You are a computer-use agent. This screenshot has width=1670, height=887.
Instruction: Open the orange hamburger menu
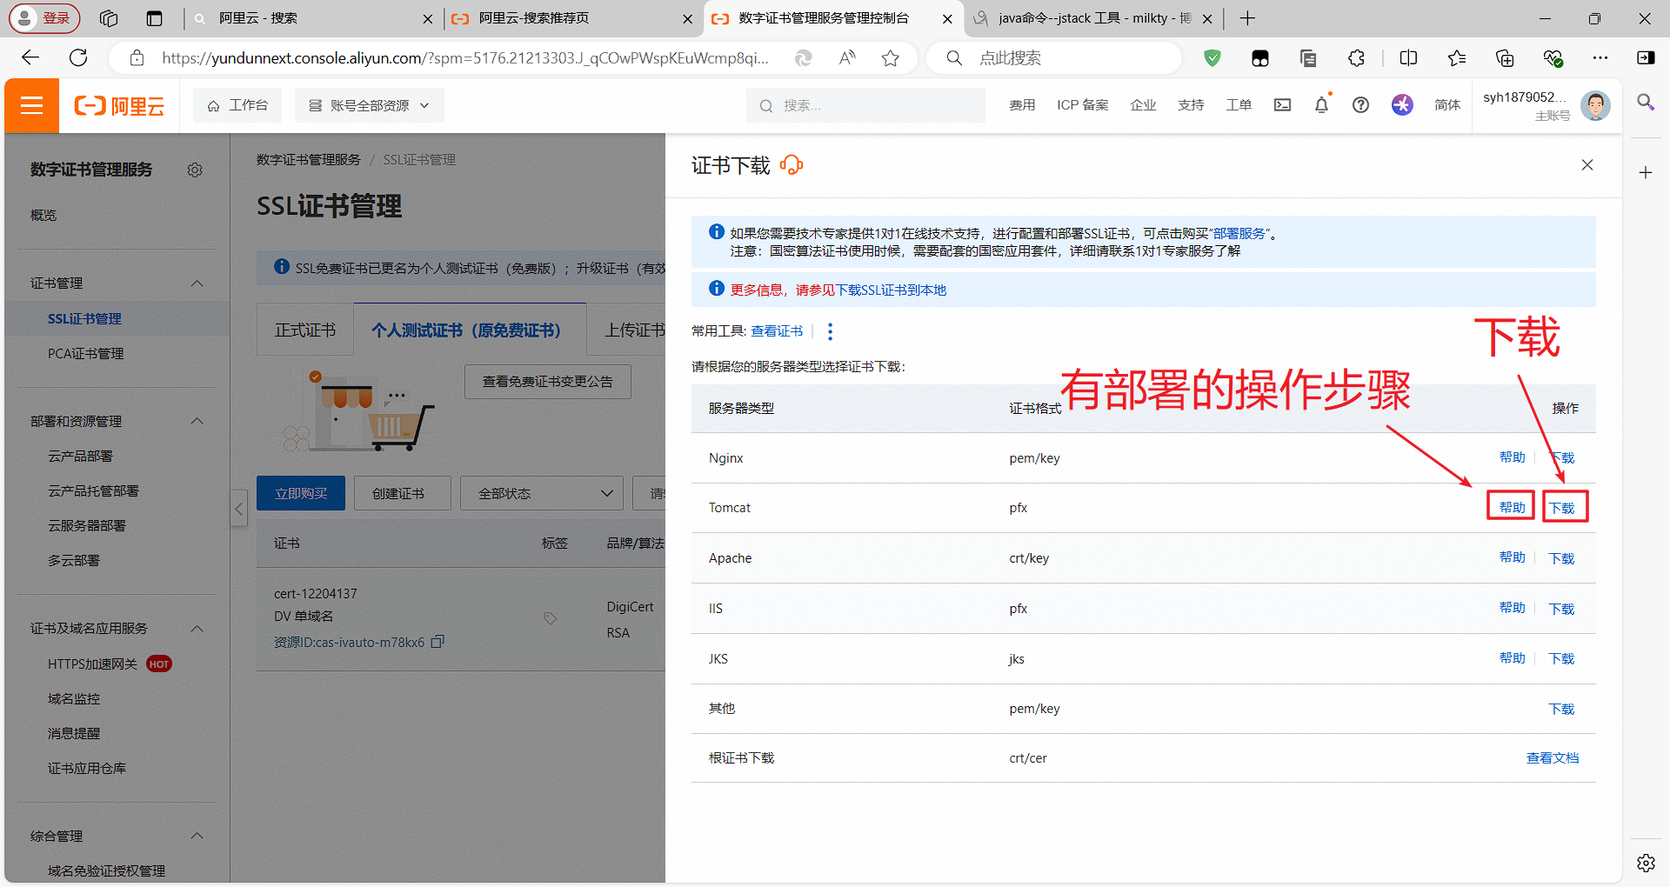click(31, 105)
